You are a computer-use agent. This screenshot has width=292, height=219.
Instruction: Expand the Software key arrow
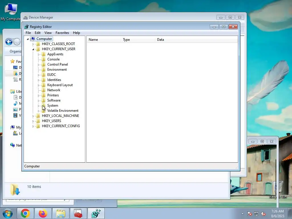[x=38, y=101]
